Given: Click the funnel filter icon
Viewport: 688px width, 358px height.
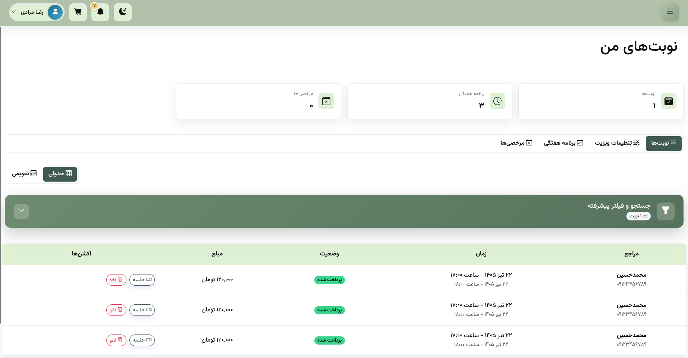Looking at the screenshot, I should pyautogui.click(x=666, y=211).
